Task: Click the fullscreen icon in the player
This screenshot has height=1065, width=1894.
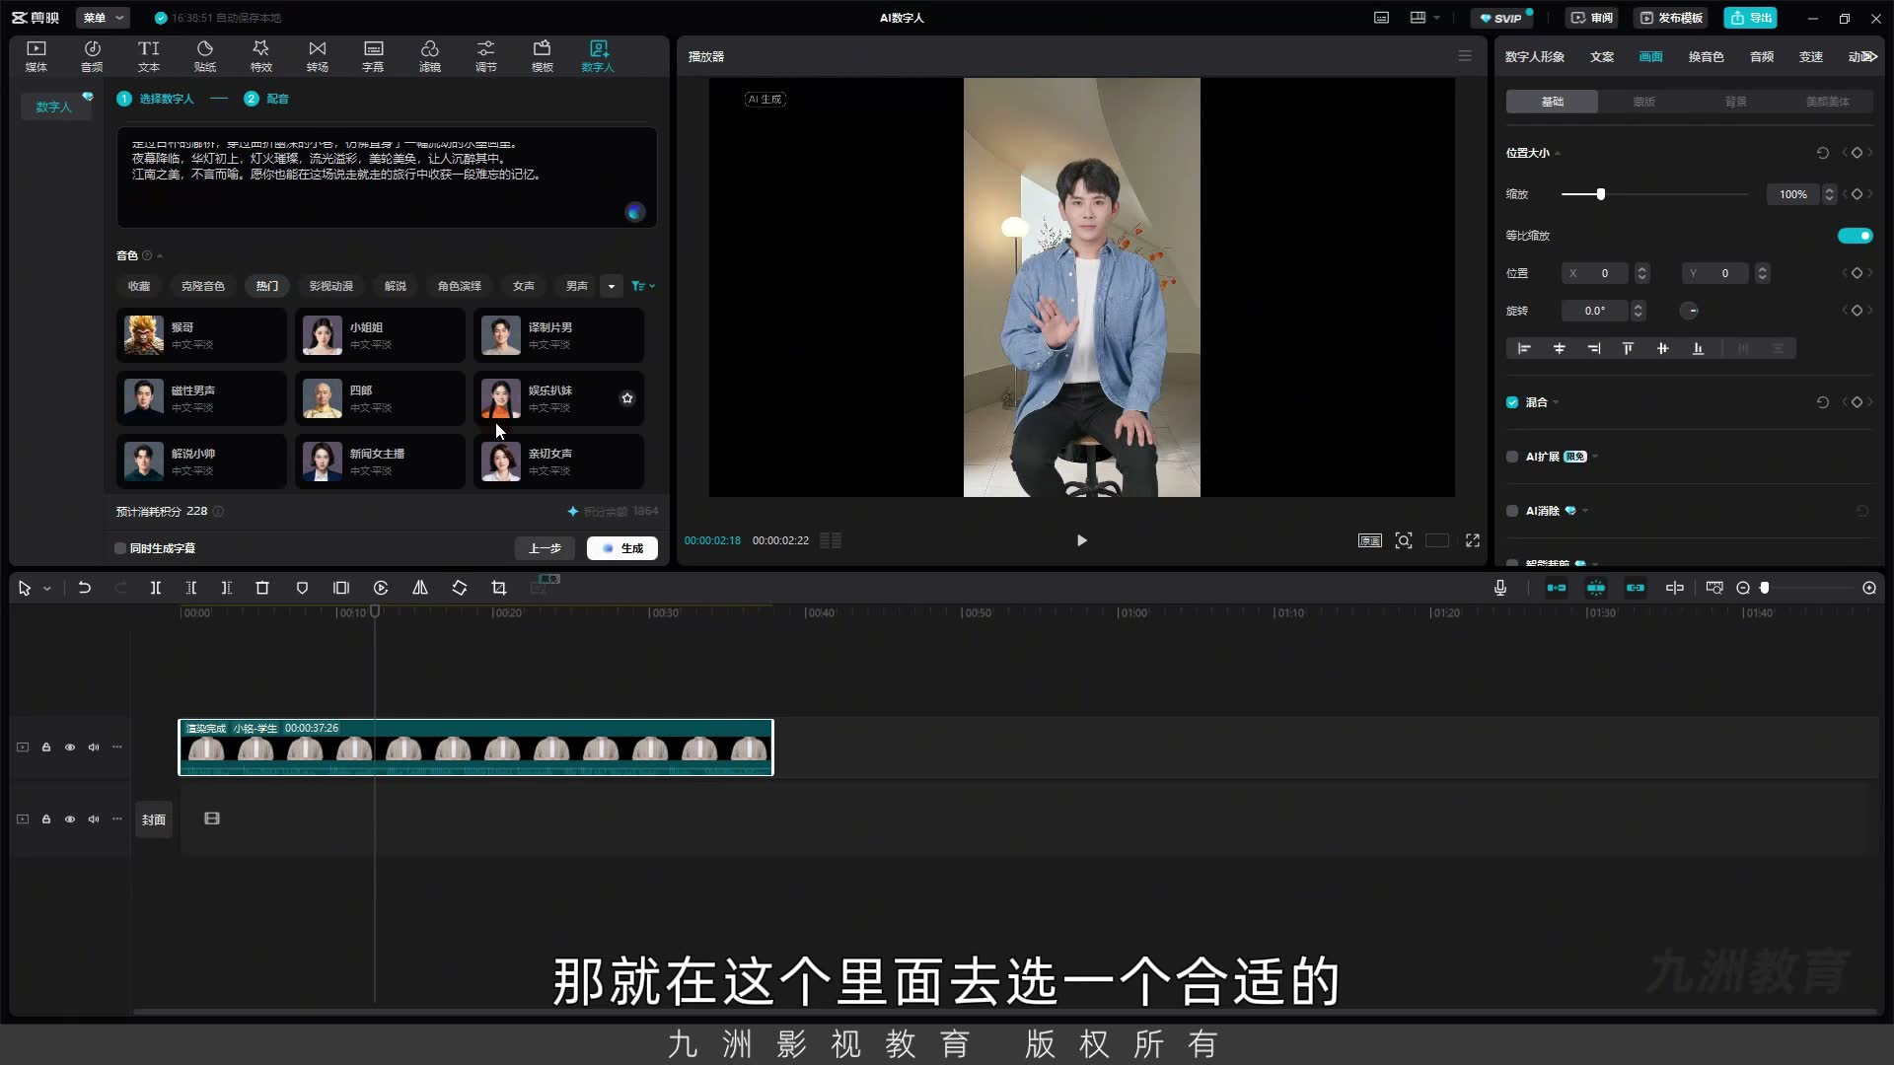Action: click(x=1473, y=540)
